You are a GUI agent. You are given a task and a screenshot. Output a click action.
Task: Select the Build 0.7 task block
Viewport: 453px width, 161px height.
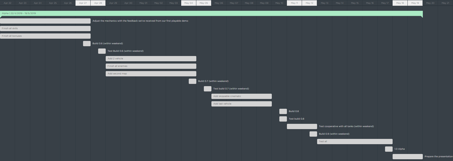point(193,81)
